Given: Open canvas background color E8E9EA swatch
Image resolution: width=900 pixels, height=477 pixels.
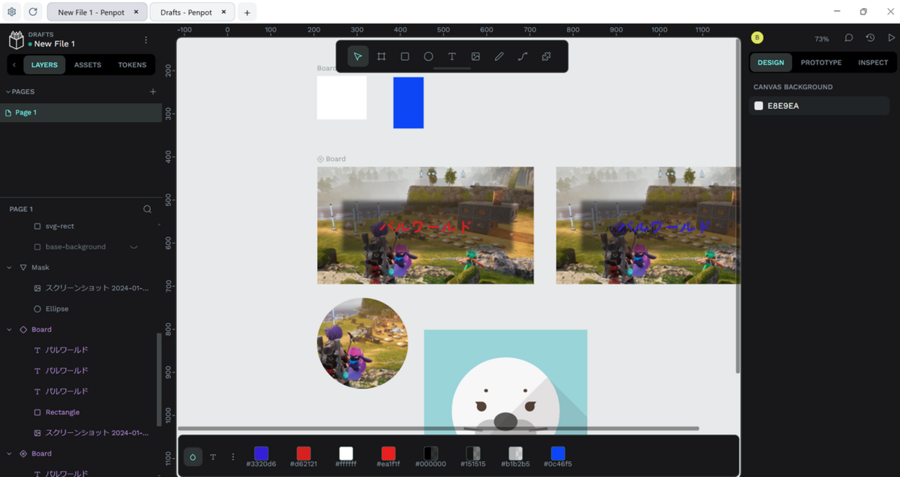Looking at the screenshot, I should [x=759, y=106].
